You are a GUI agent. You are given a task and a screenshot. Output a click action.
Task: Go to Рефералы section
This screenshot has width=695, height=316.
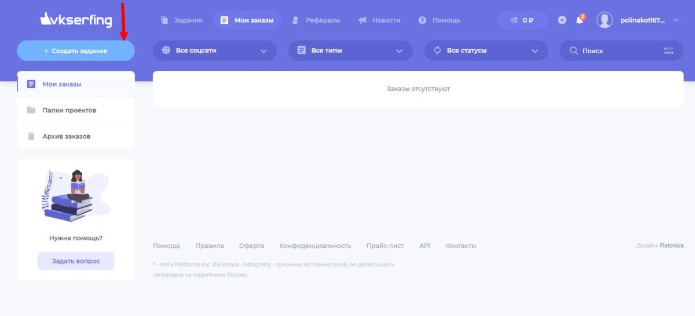coord(316,20)
